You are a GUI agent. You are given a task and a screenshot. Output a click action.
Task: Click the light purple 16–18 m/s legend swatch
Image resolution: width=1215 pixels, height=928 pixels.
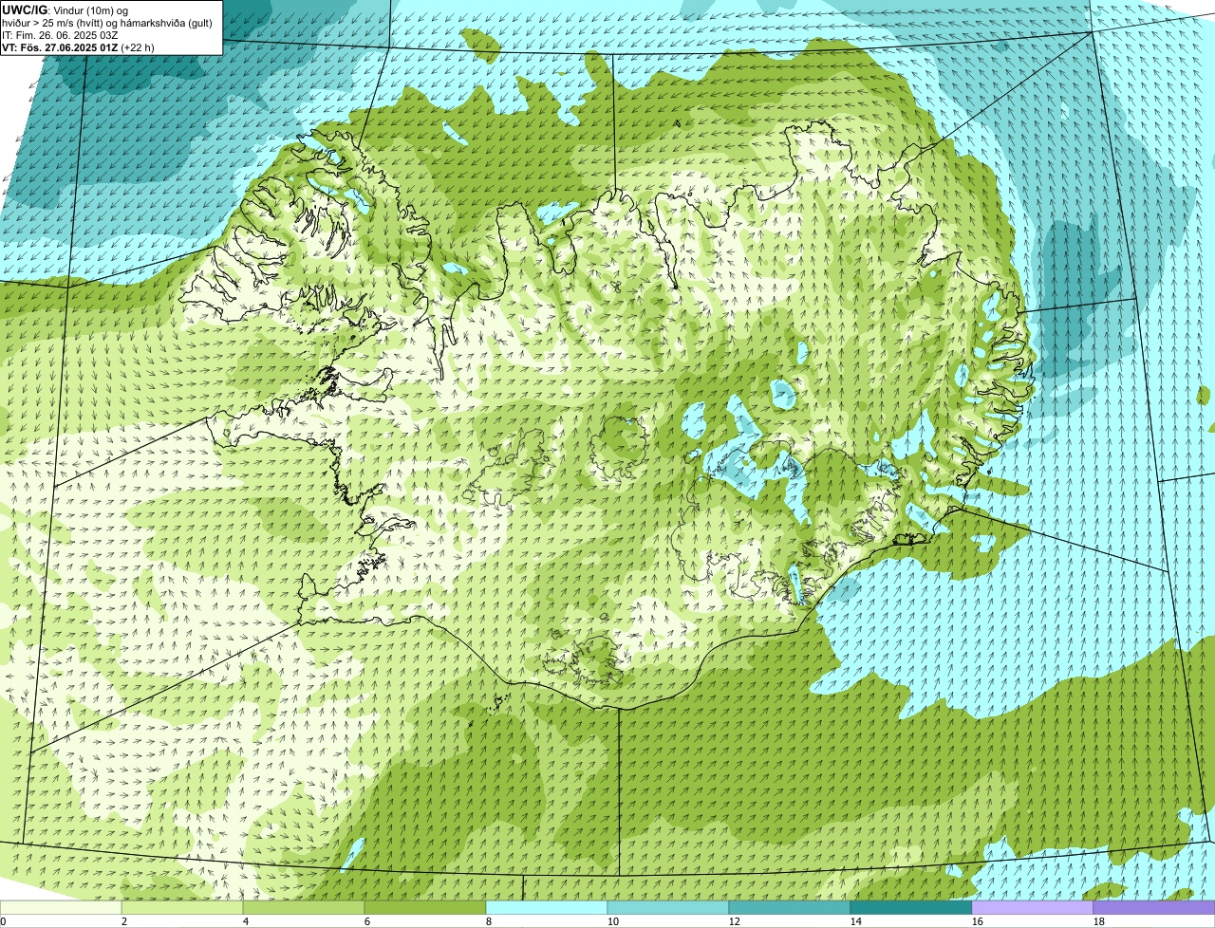click(x=1033, y=908)
